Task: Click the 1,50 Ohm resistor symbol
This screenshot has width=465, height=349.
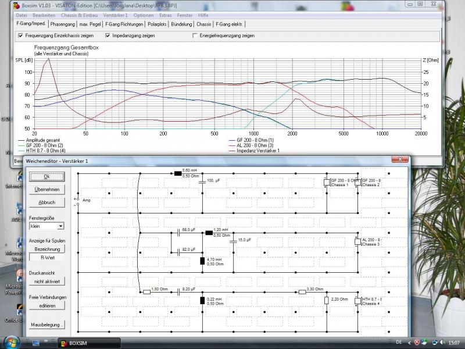Action: [x=146, y=292]
